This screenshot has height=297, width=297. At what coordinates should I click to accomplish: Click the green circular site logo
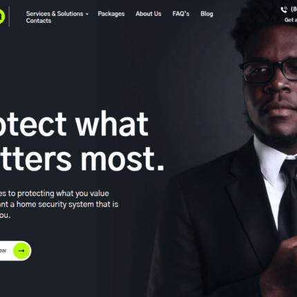click(x=2, y=16)
